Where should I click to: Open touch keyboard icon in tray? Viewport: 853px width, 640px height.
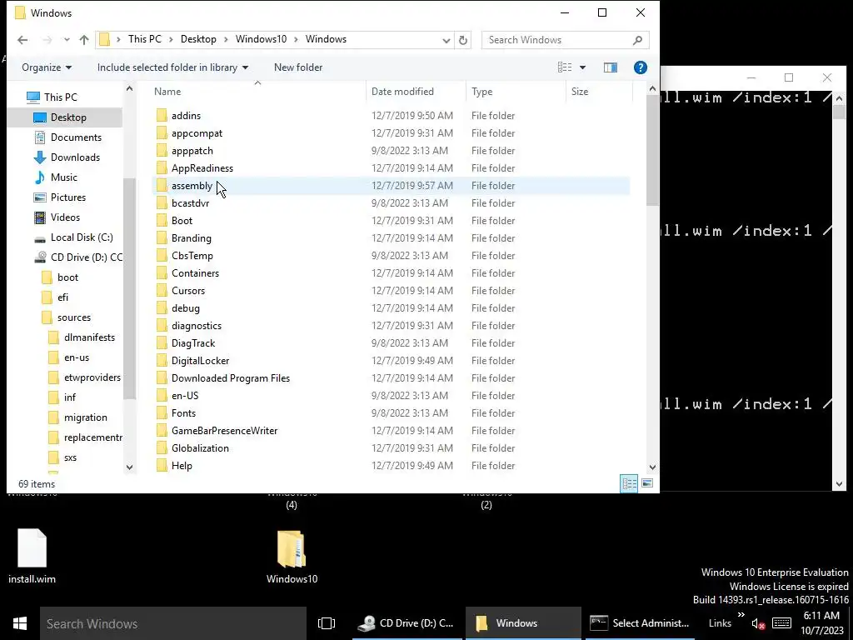click(781, 623)
